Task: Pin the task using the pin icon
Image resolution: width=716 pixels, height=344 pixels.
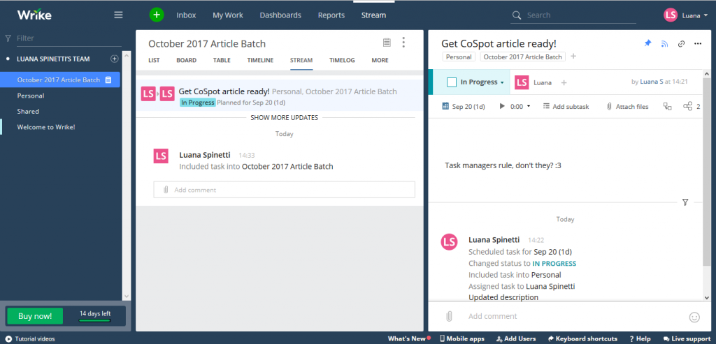Action: [647, 43]
